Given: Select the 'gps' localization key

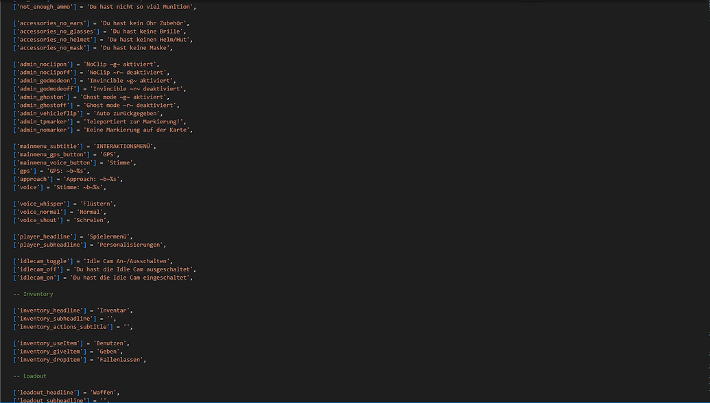Looking at the screenshot, I should (x=26, y=171).
